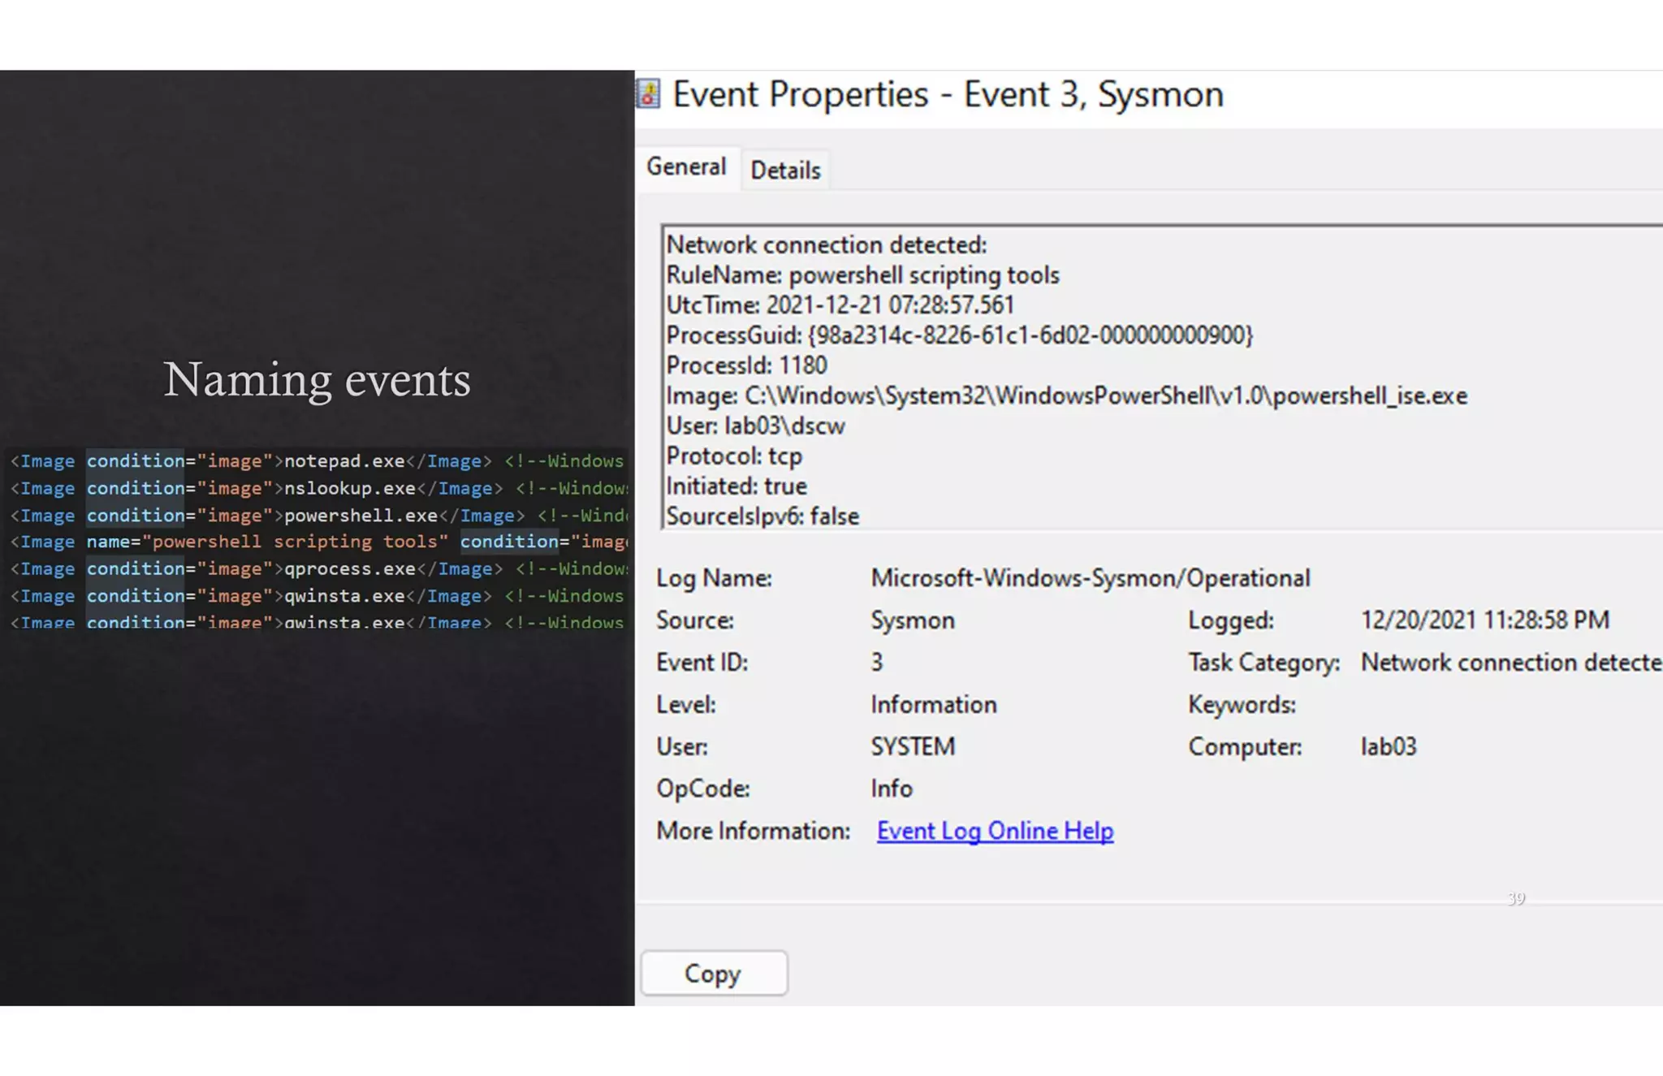Click the RuleName line in event description
The height and width of the screenshot is (1076, 1663).
tap(862, 275)
